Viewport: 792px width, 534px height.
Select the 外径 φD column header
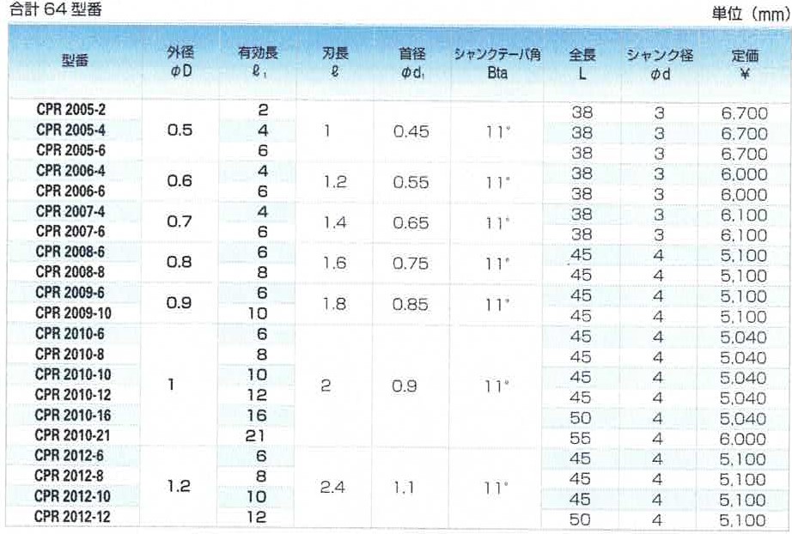point(180,63)
